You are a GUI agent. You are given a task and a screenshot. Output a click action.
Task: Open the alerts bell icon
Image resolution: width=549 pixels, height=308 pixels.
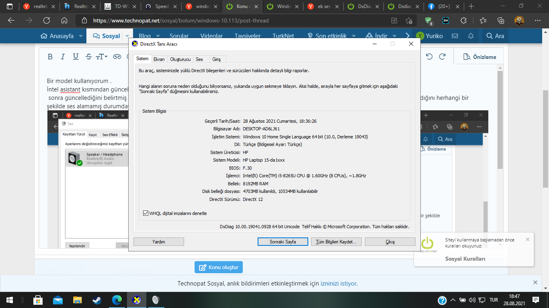(x=471, y=36)
